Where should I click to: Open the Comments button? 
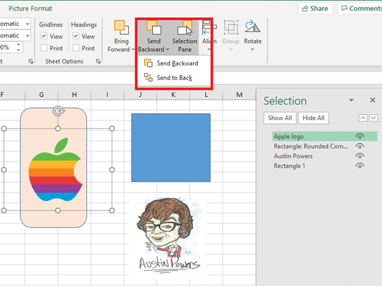(x=360, y=8)
